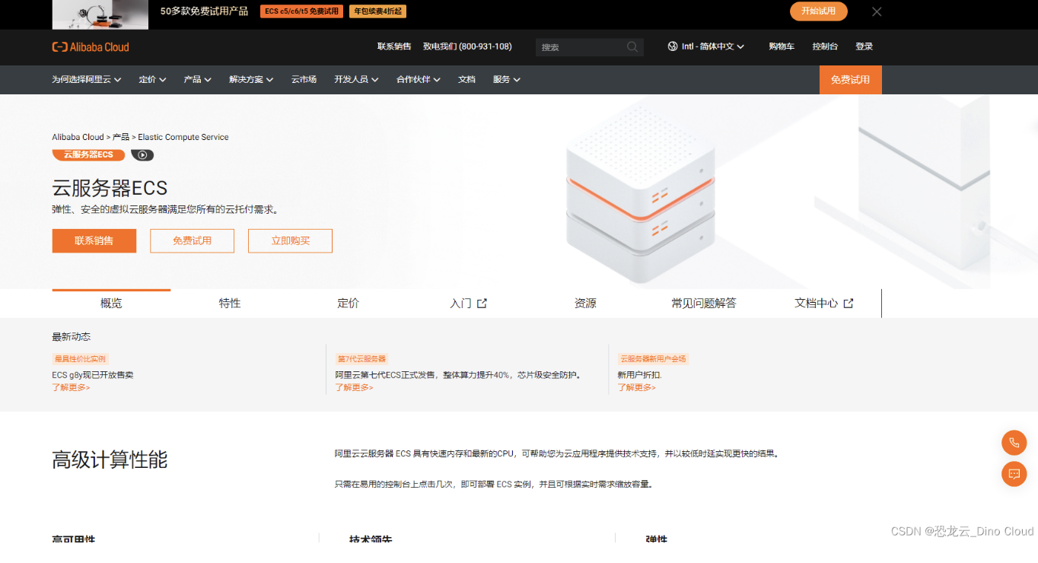Switch to the 定价 tab below banner
This screenshot has width=1038, height=563.
pyautogui.click(x=348, y=303)
